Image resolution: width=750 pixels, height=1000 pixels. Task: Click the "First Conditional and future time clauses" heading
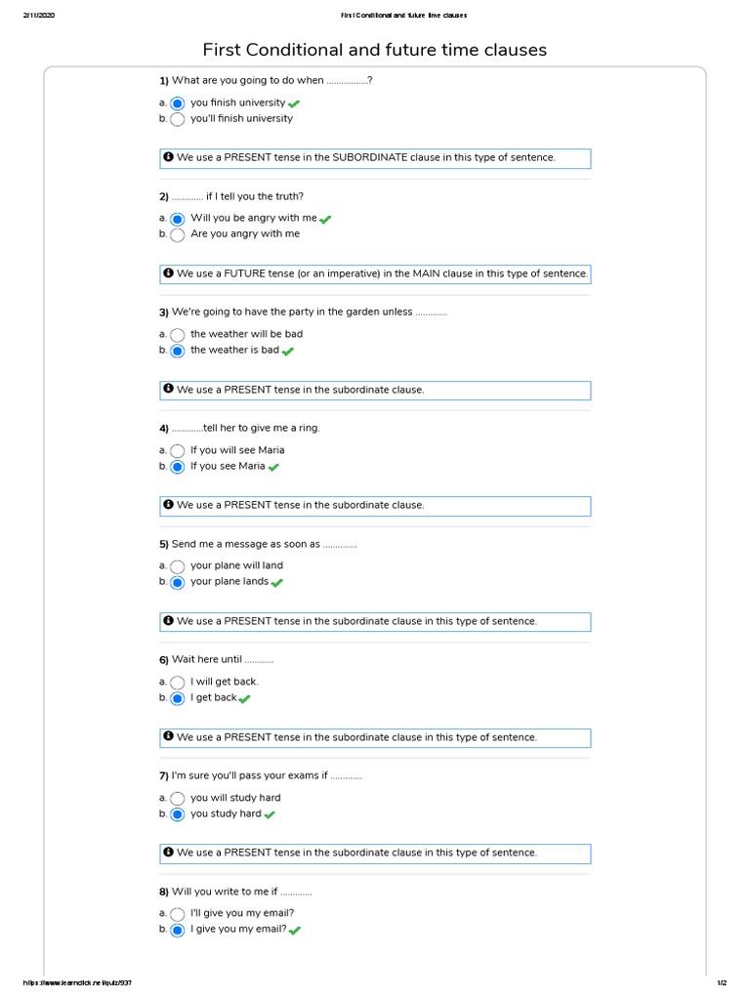pyautogui.click(x=375, y=50)
